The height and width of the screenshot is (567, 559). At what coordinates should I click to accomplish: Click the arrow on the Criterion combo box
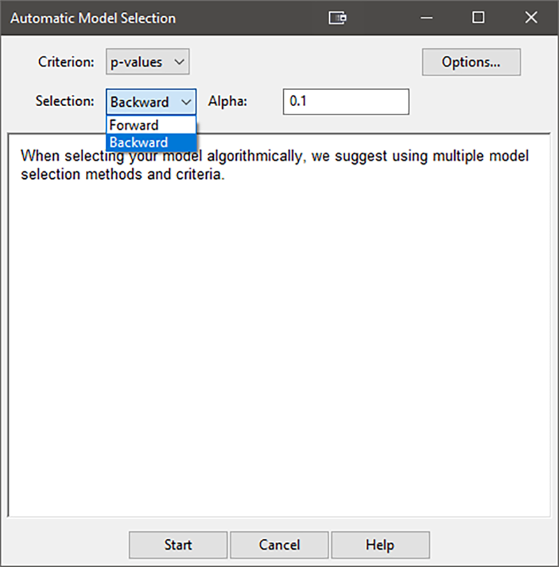point(179,62)
